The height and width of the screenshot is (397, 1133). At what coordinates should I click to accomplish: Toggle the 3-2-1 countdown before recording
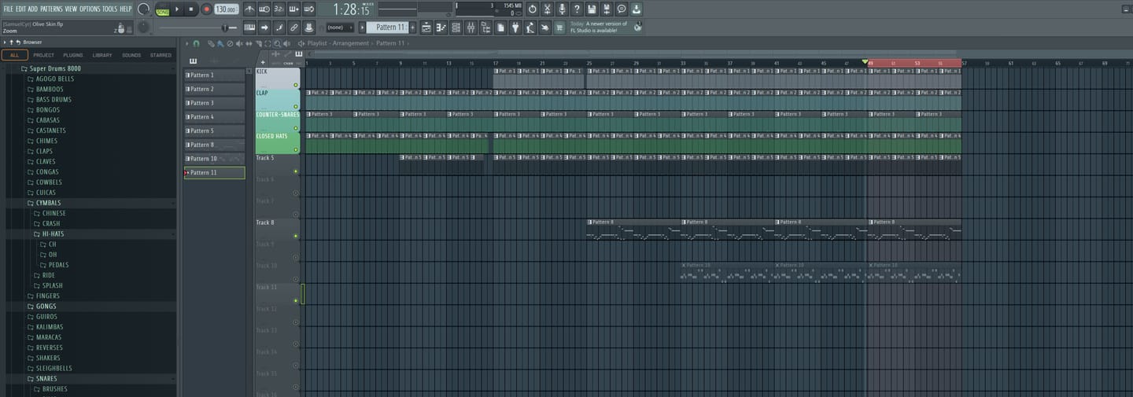pyautogui.click(x=279, y=9)
